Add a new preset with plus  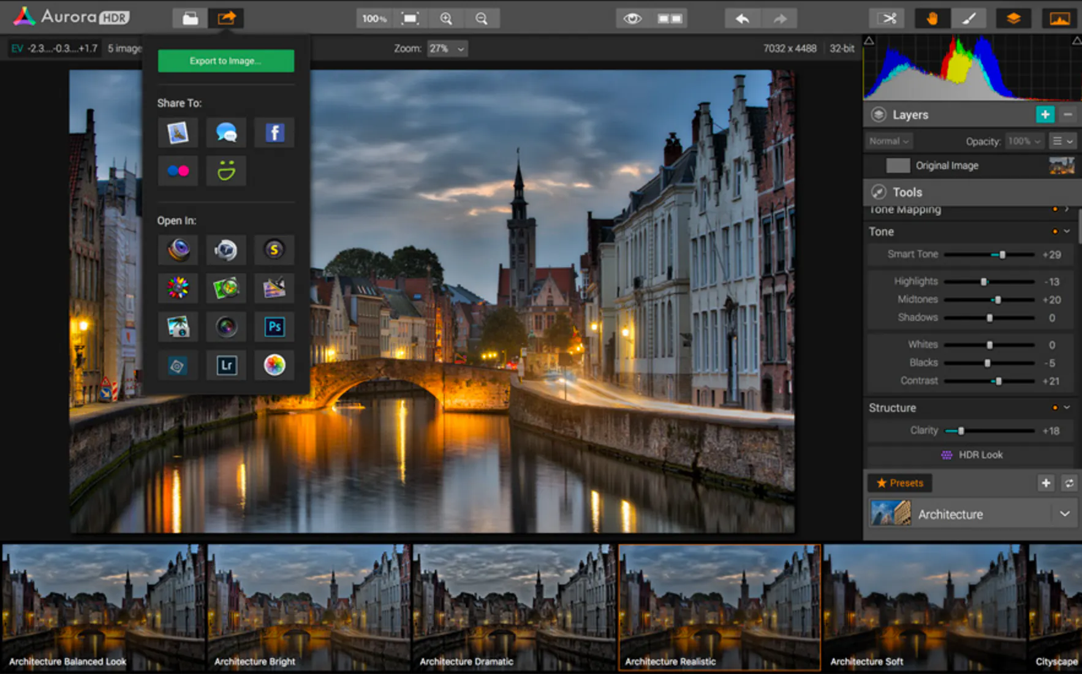coord(1046,483)
